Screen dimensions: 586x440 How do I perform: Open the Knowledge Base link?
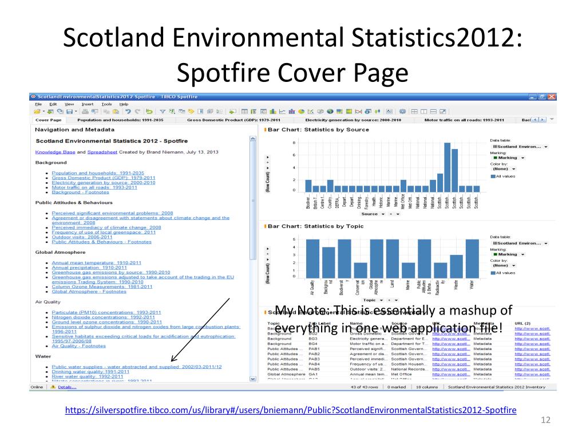[x=56, y=152]
